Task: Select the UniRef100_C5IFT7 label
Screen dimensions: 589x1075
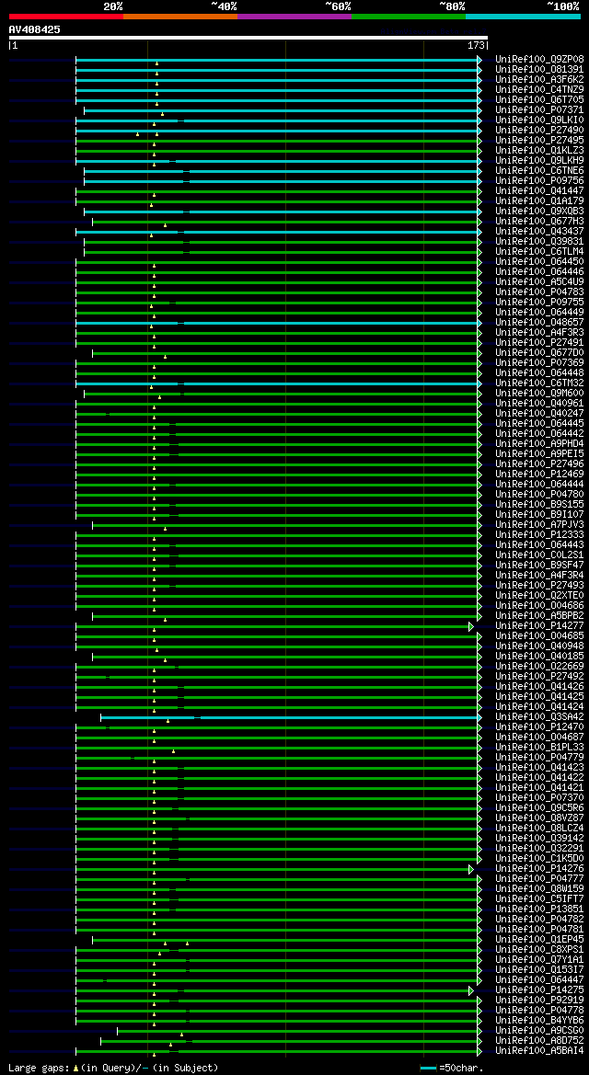Action: [x=539, y=898]
